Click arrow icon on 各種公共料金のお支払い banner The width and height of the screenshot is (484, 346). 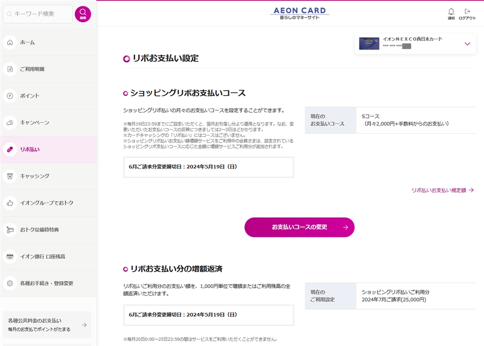coord(84,325)
